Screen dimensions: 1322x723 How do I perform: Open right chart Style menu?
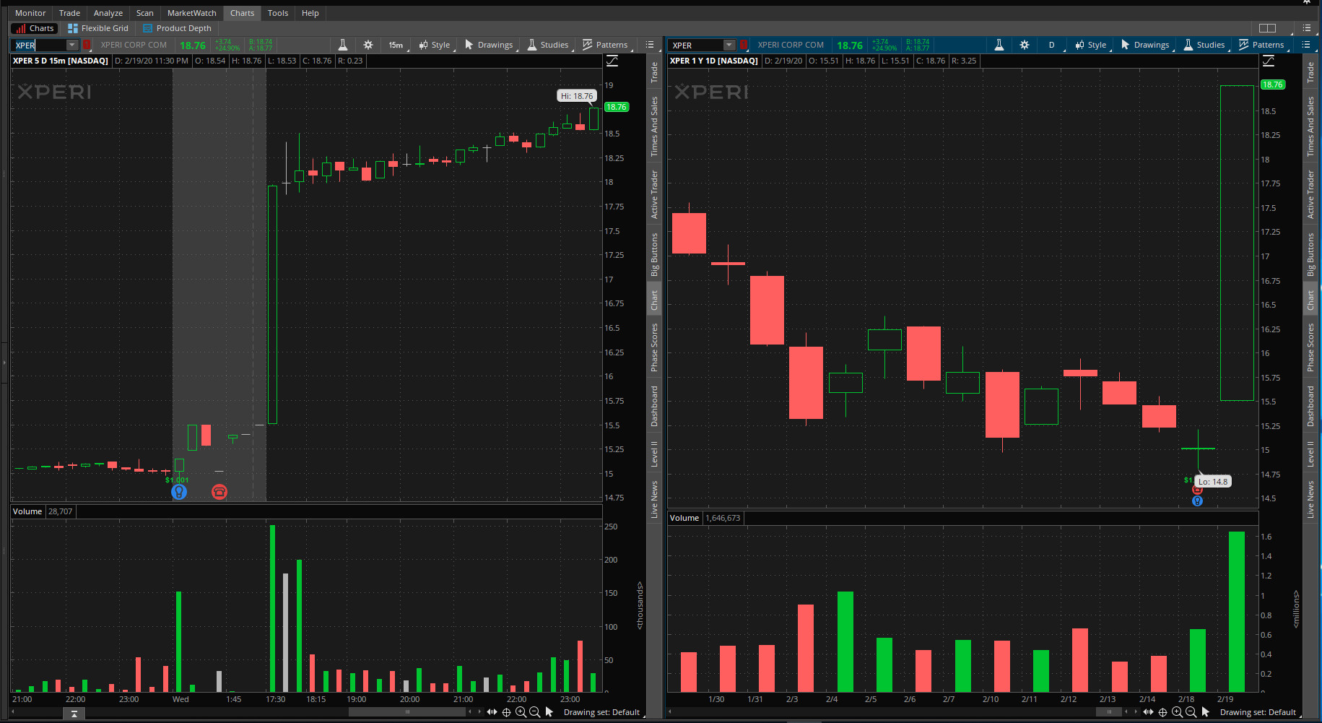(1091, 45)
